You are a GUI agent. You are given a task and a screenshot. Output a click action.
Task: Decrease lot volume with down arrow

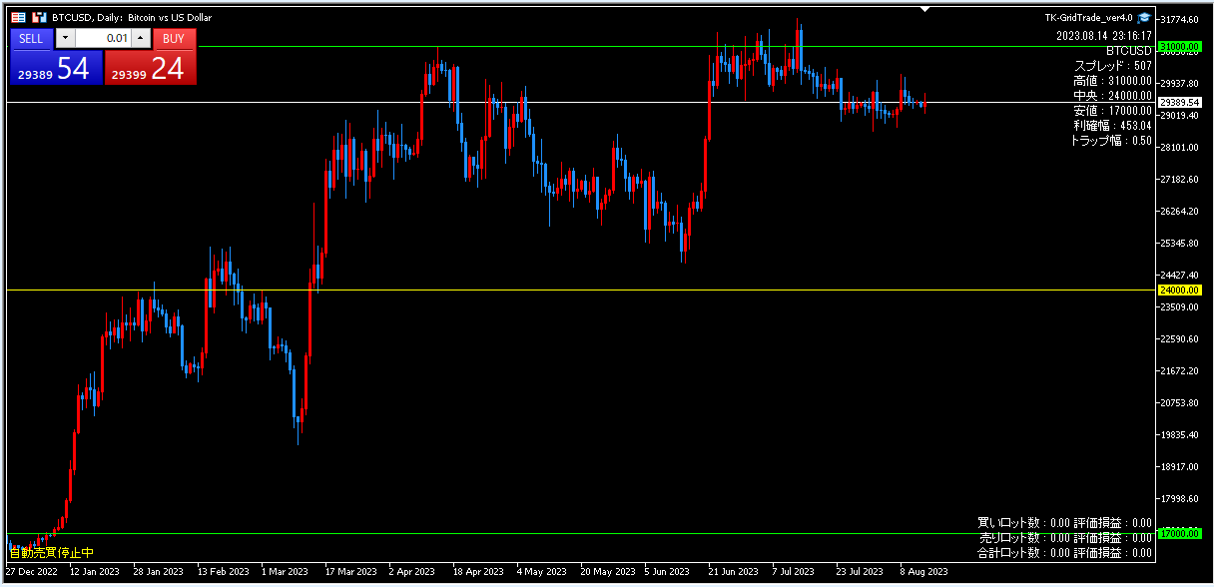click(65, 38)
